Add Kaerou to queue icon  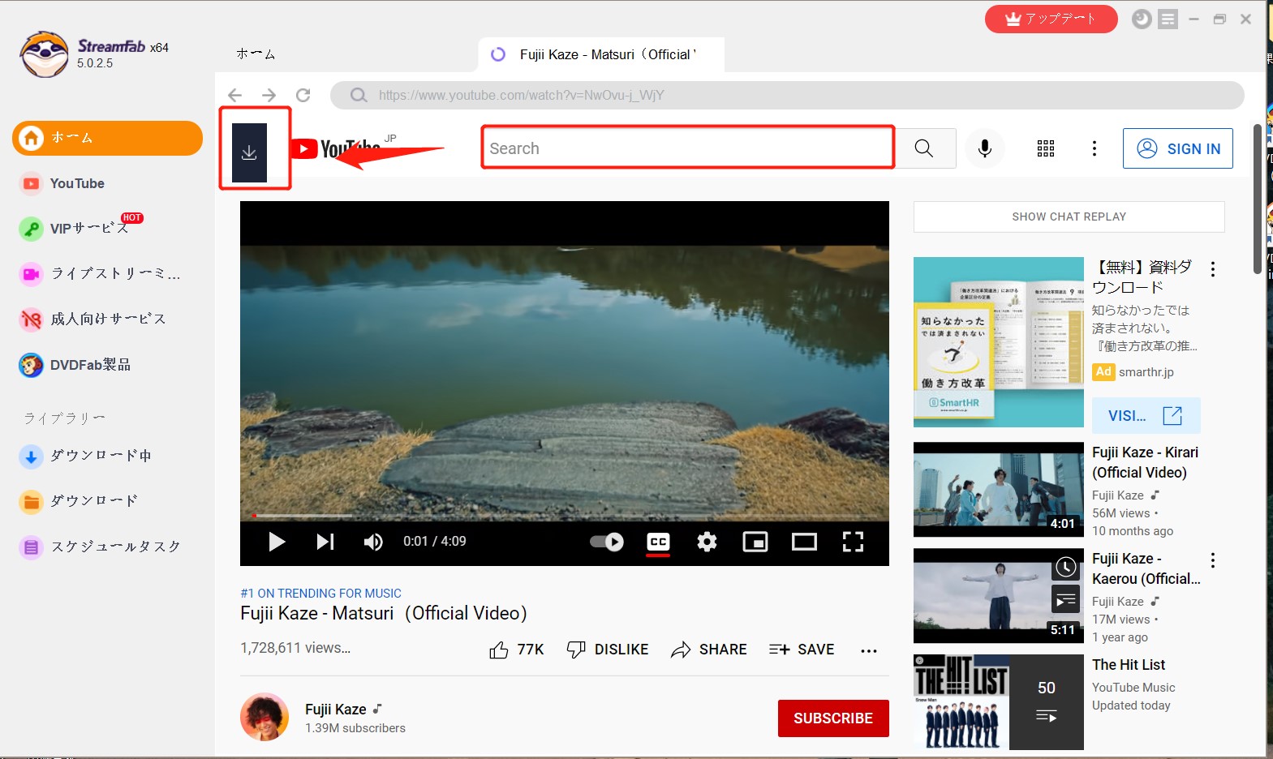pyautogui.click(x=1066, y=599)
